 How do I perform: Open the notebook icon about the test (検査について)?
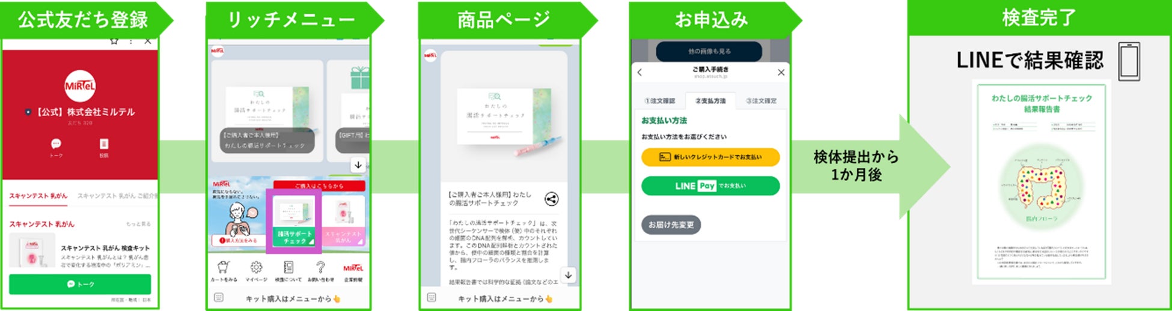(x=288, y=268)
